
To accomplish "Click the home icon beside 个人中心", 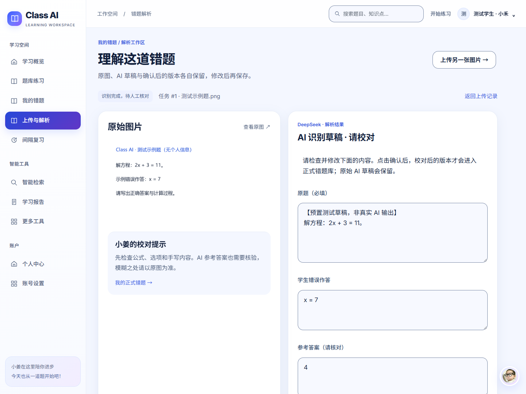I will (14, 264).
